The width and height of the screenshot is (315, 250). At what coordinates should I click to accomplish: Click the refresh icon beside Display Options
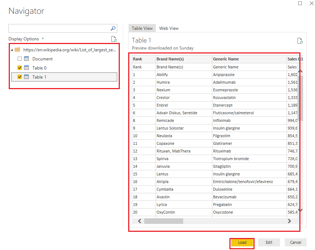click(114, 39)
